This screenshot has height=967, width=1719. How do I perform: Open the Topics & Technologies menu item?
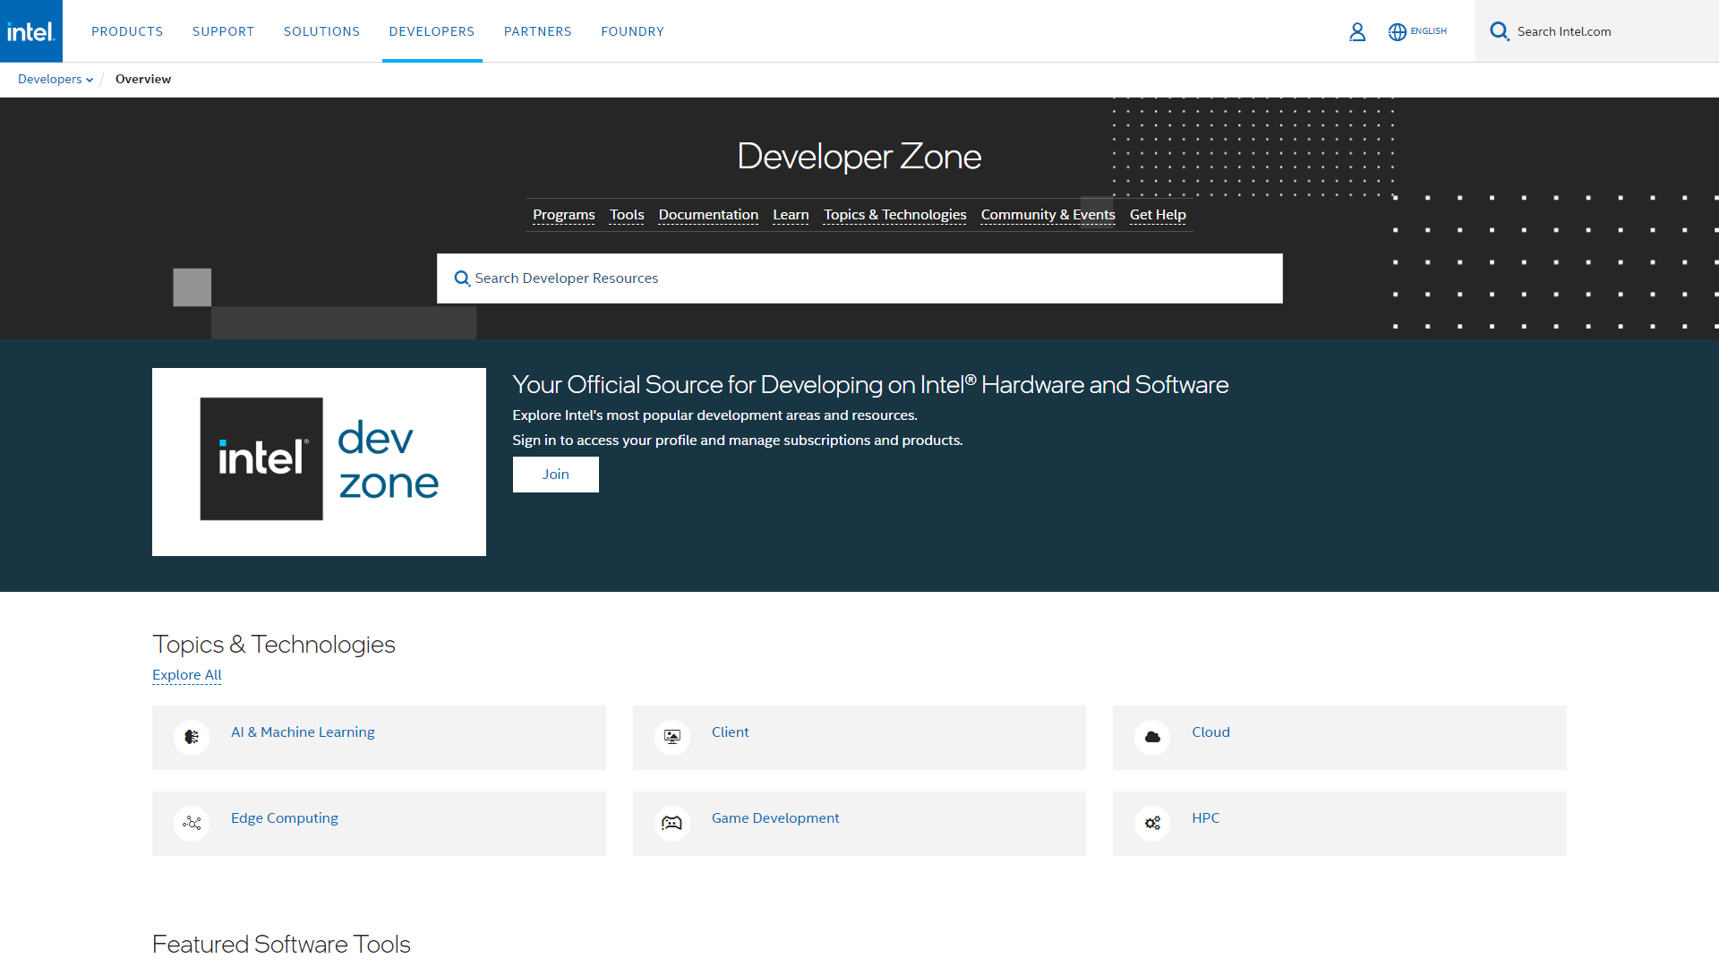pyautogui.click(x=894, y=215)
